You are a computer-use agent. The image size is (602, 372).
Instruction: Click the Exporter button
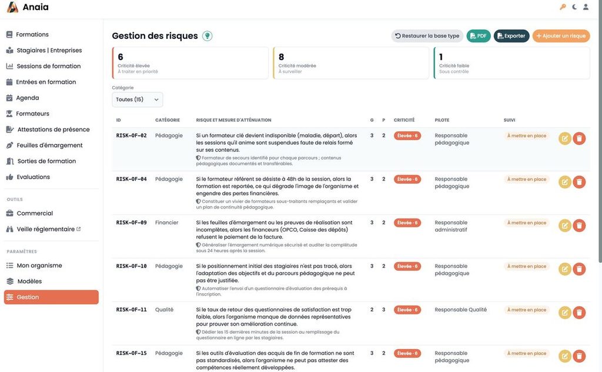point(511,36)
